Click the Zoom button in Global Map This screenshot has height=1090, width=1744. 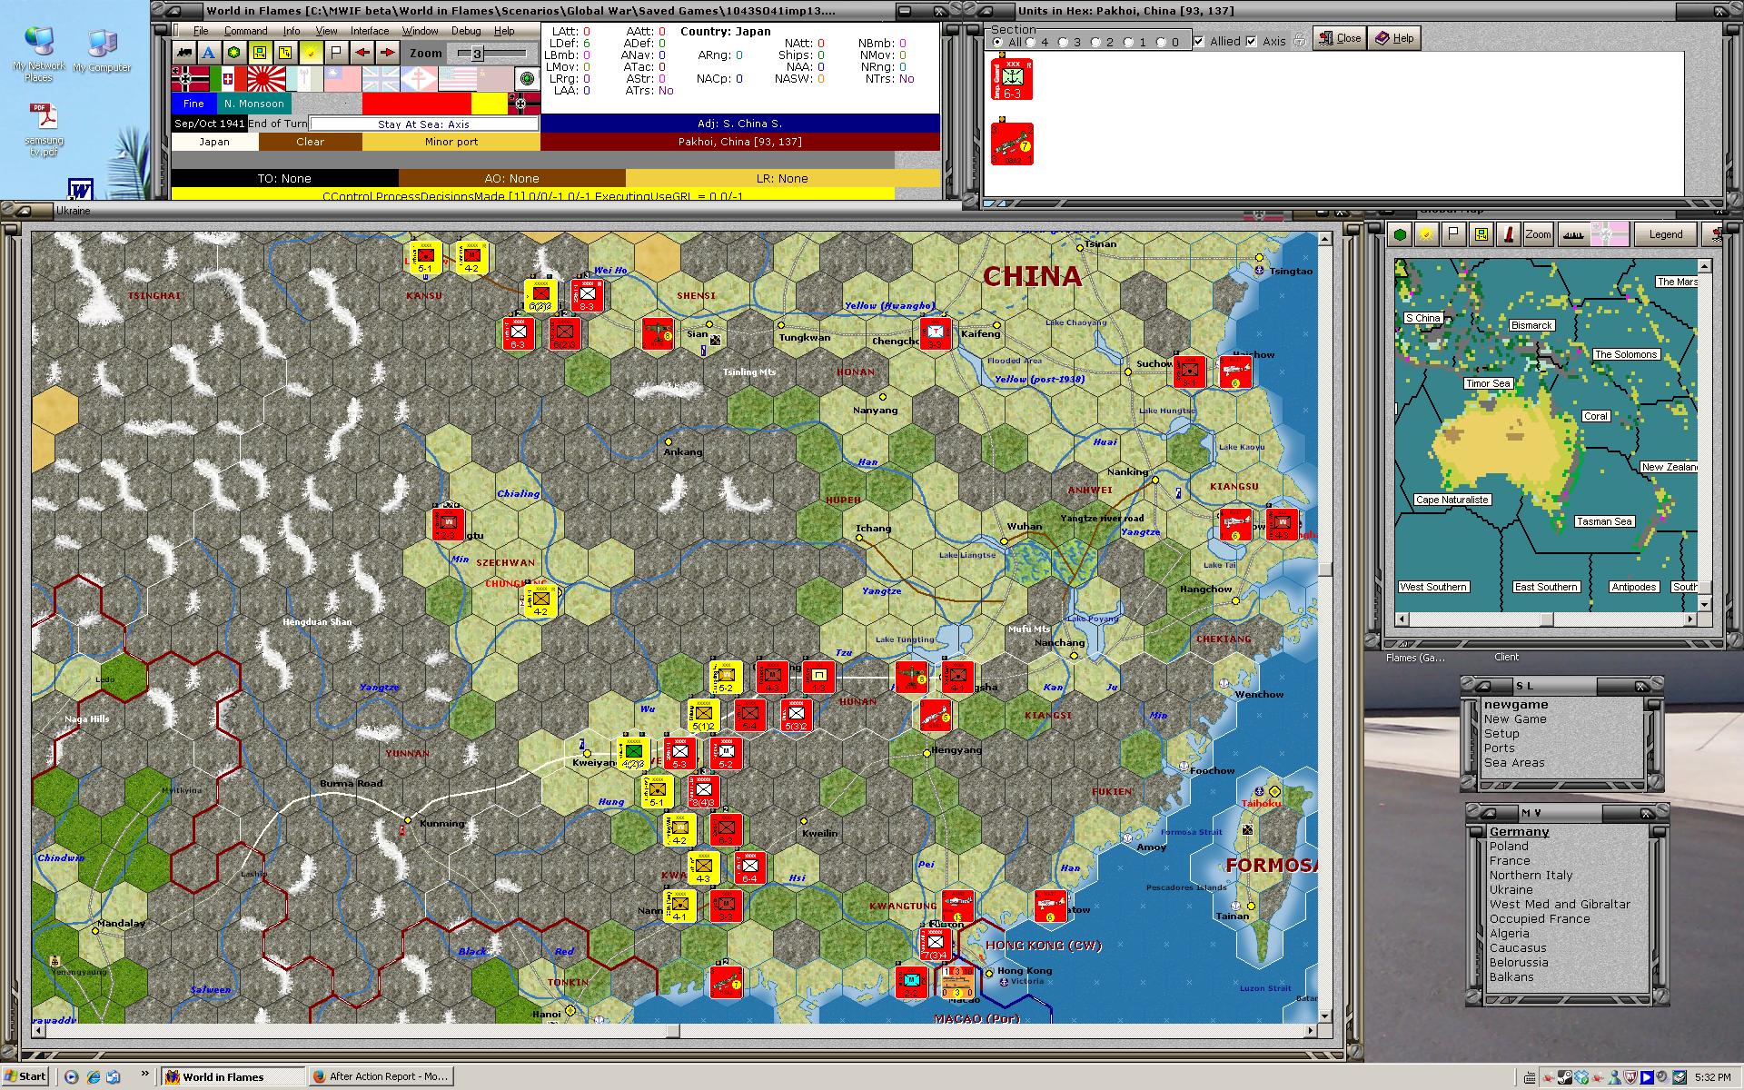[x=1538, y=234]
